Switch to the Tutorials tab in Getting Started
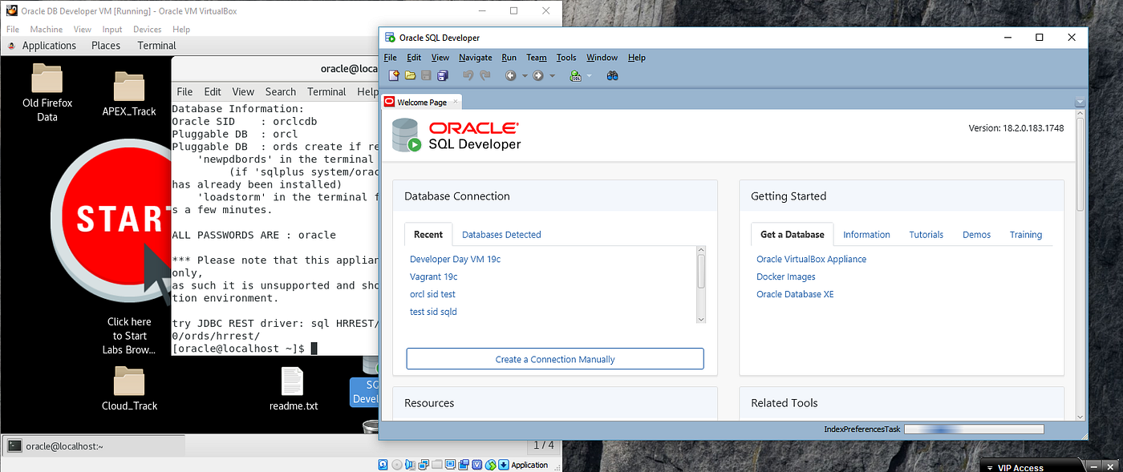1123x472 pixels. click(926, 235)
